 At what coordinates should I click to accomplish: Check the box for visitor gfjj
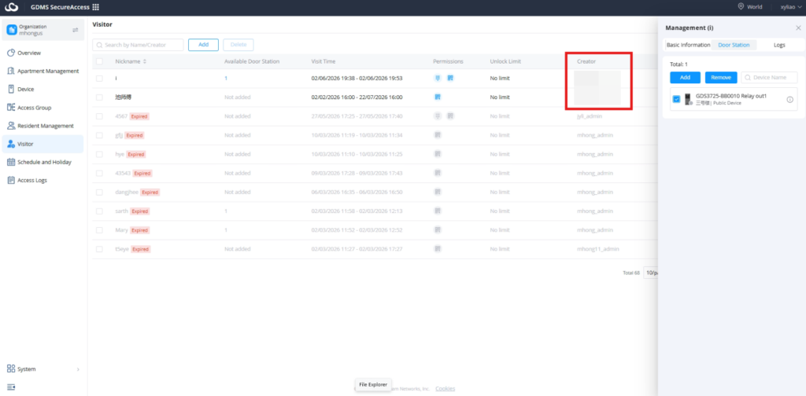[x=99, y=135]
